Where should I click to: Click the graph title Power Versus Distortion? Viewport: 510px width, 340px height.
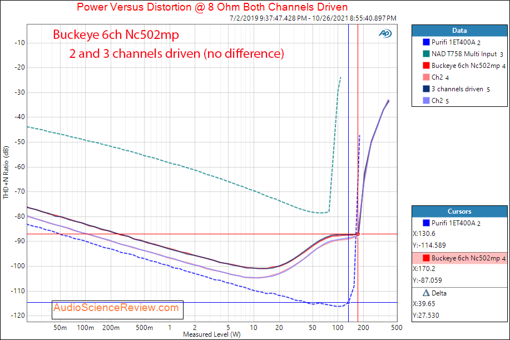(212, 7)
